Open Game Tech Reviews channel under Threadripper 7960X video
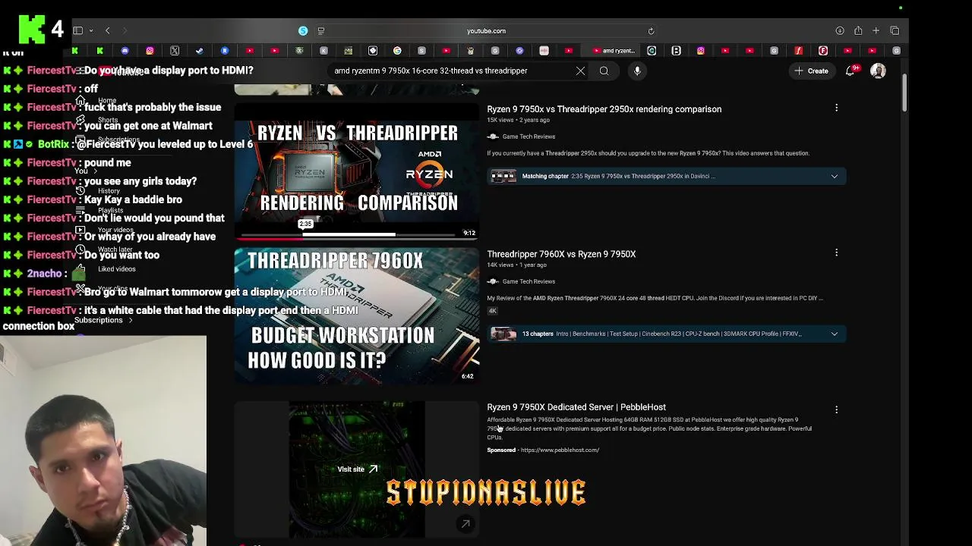Image resolution: width=972 pixels, height=546 pixels. tap(529, 281)
